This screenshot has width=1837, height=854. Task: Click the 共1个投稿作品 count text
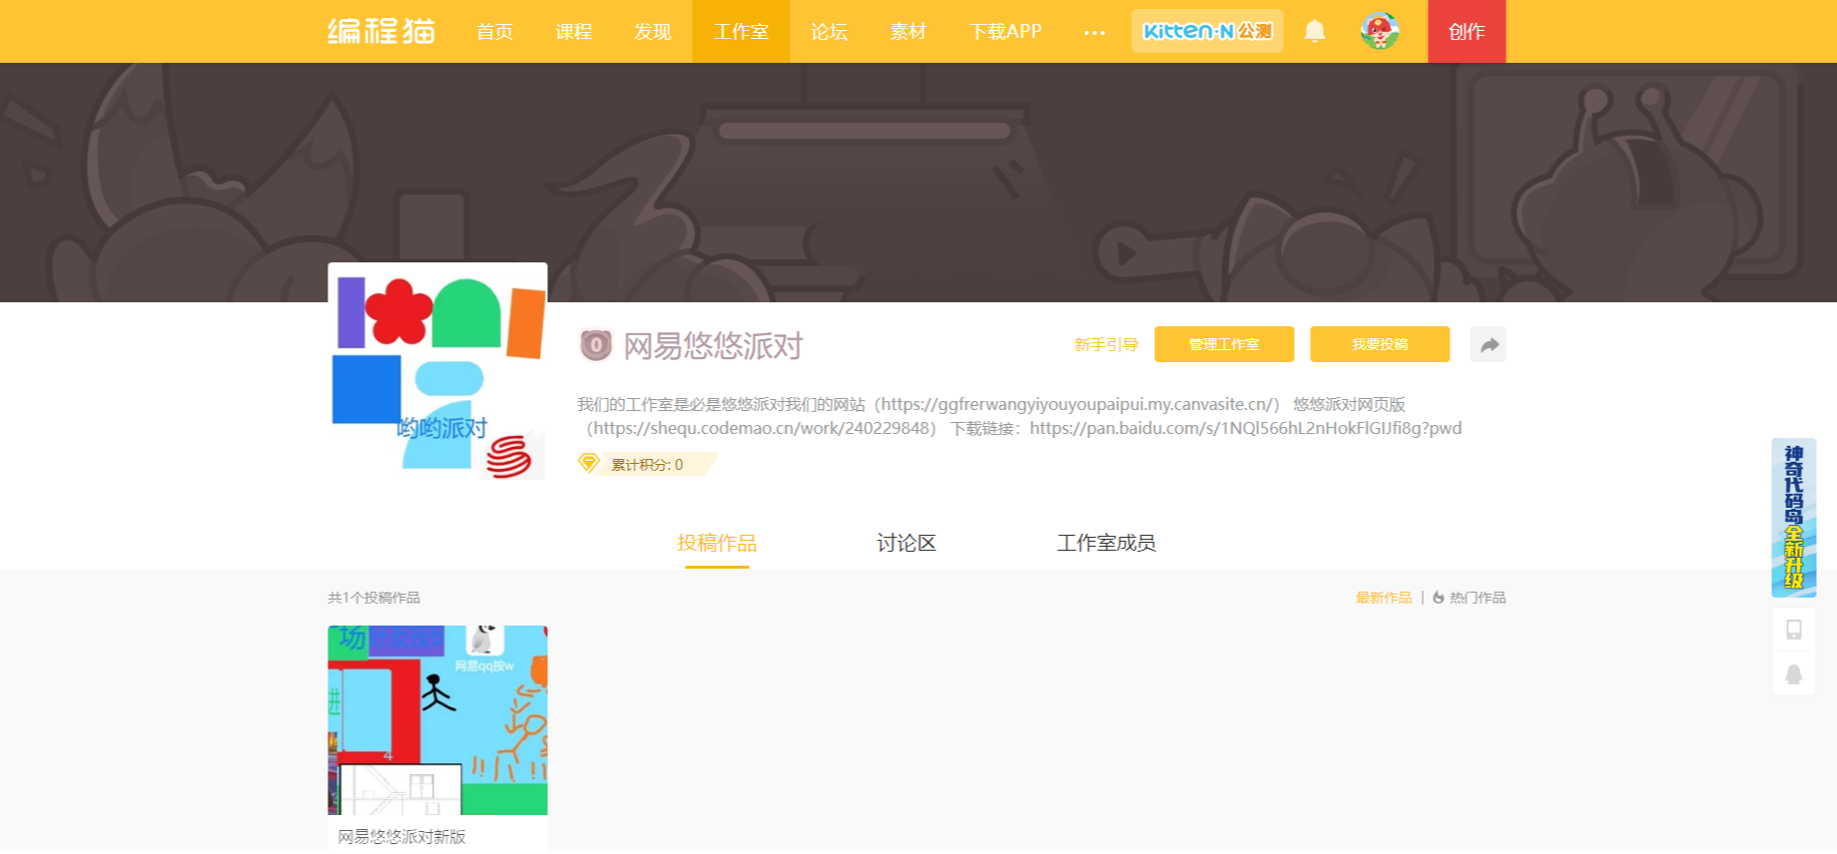pos(374,598)
